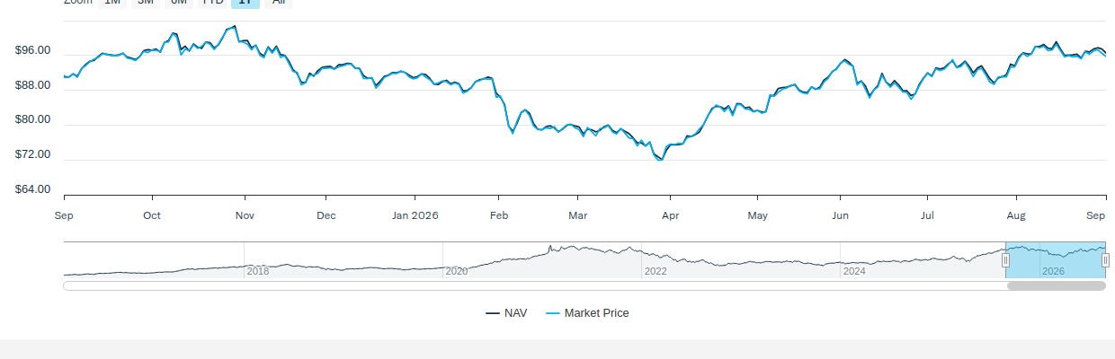
Task: Click the dark NAV line legend icon
Action: coord(493,313)
